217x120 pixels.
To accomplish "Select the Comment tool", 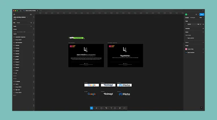I will coord(115,108).
